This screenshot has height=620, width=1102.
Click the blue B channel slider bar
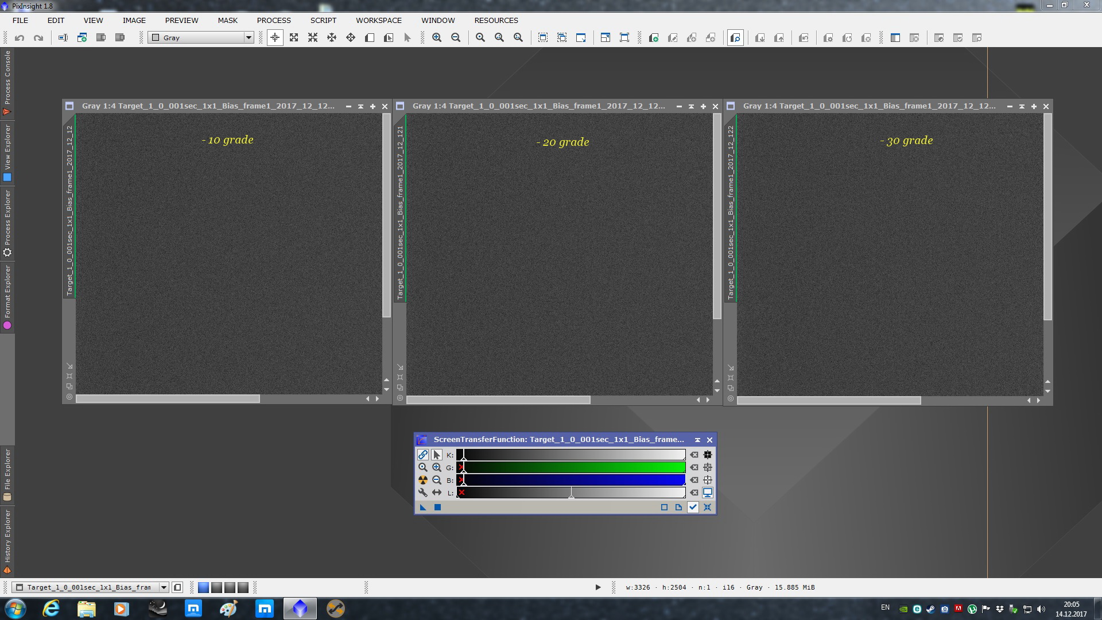point(571,480)
